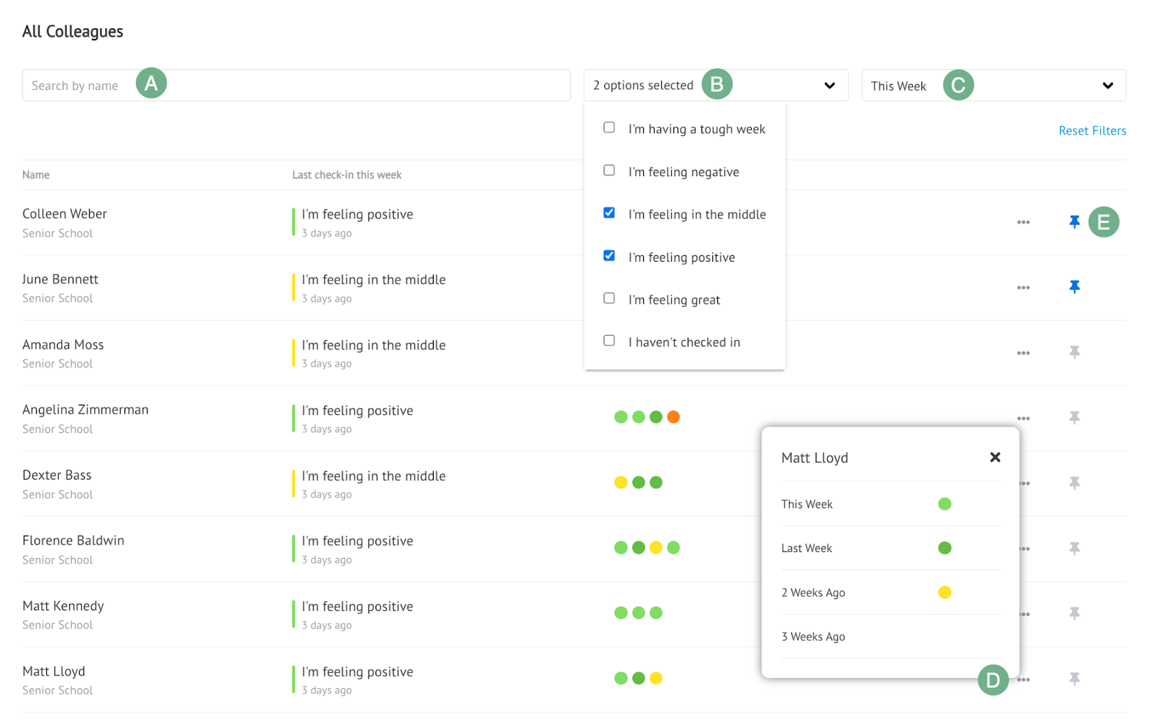
Task: Open more options for Colleen Weber
Action: [x=1023, y=222]
